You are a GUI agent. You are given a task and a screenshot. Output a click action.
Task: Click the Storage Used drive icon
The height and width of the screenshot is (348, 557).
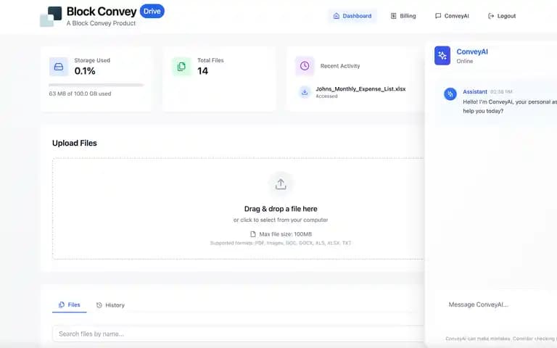(59, 67)
